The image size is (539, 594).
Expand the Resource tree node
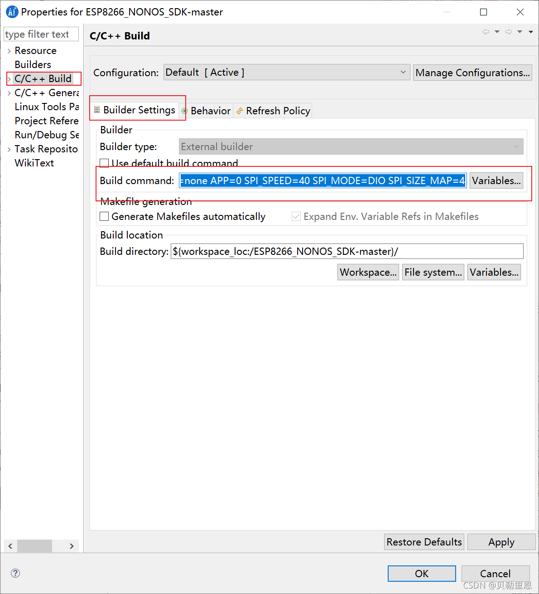(9, 51)
